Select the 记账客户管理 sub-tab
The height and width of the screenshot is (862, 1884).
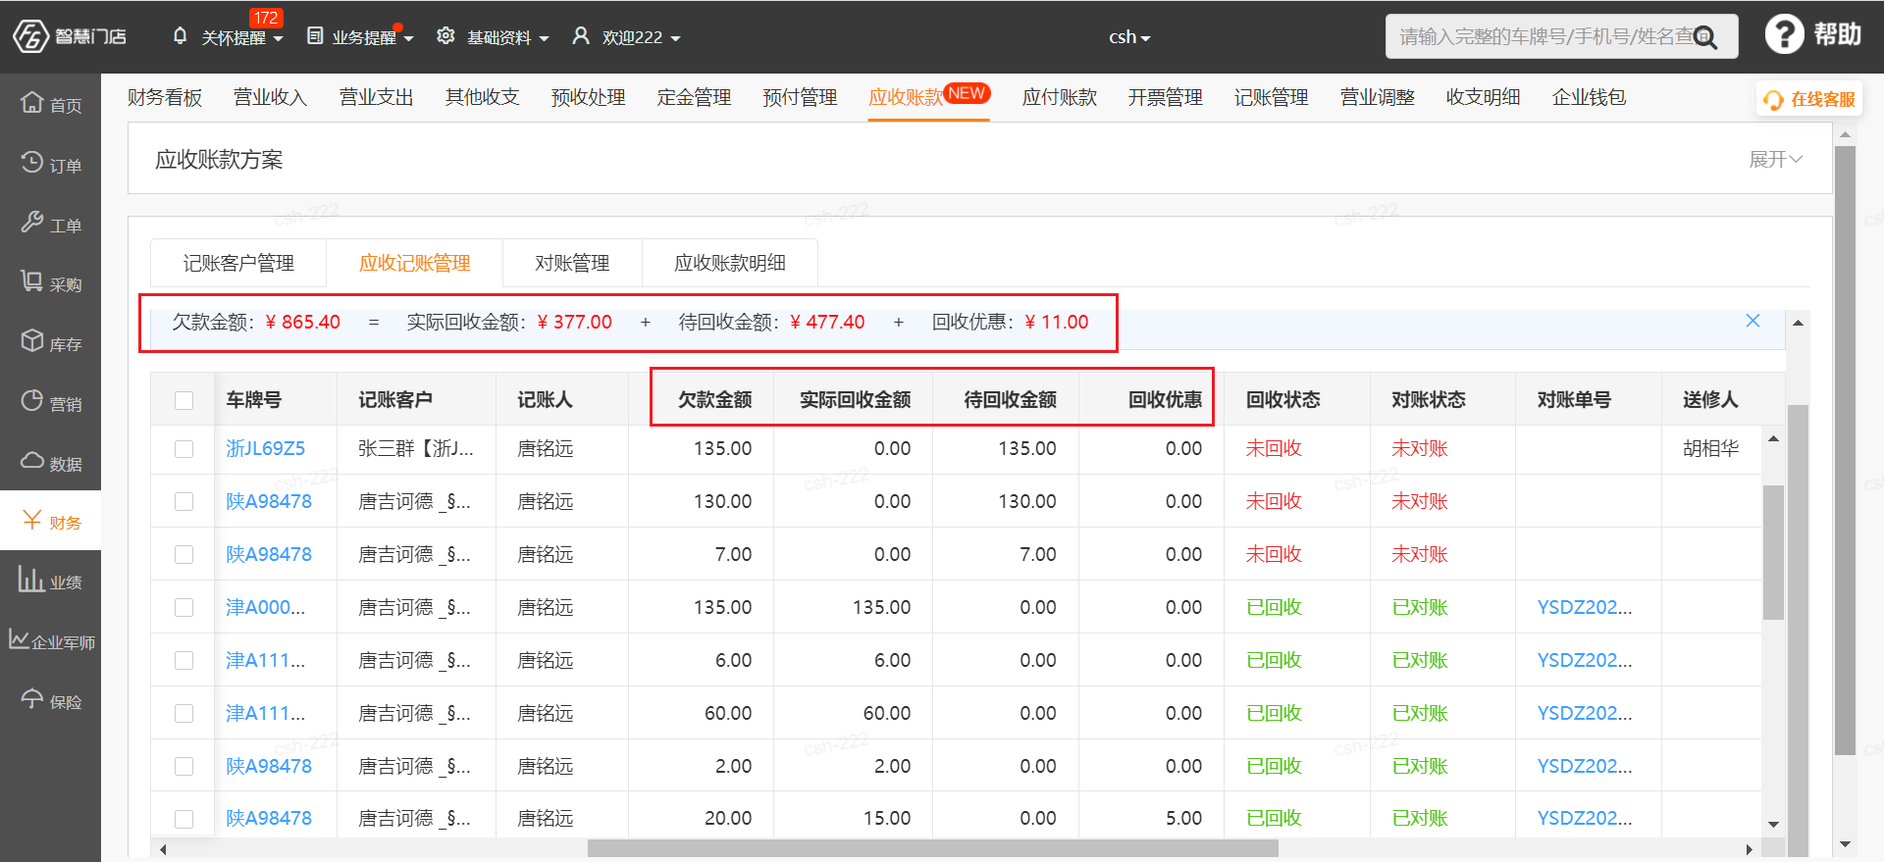pos(238,263)
